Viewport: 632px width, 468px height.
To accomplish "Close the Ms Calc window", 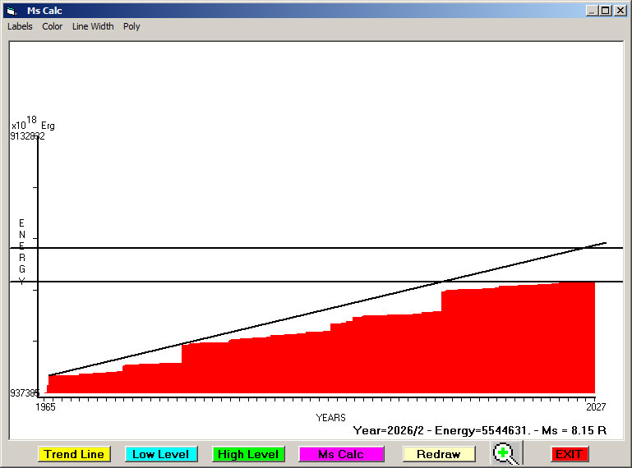I will (x=620, y=11).
